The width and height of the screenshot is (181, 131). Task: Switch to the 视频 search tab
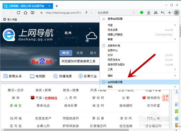point(80,53)
